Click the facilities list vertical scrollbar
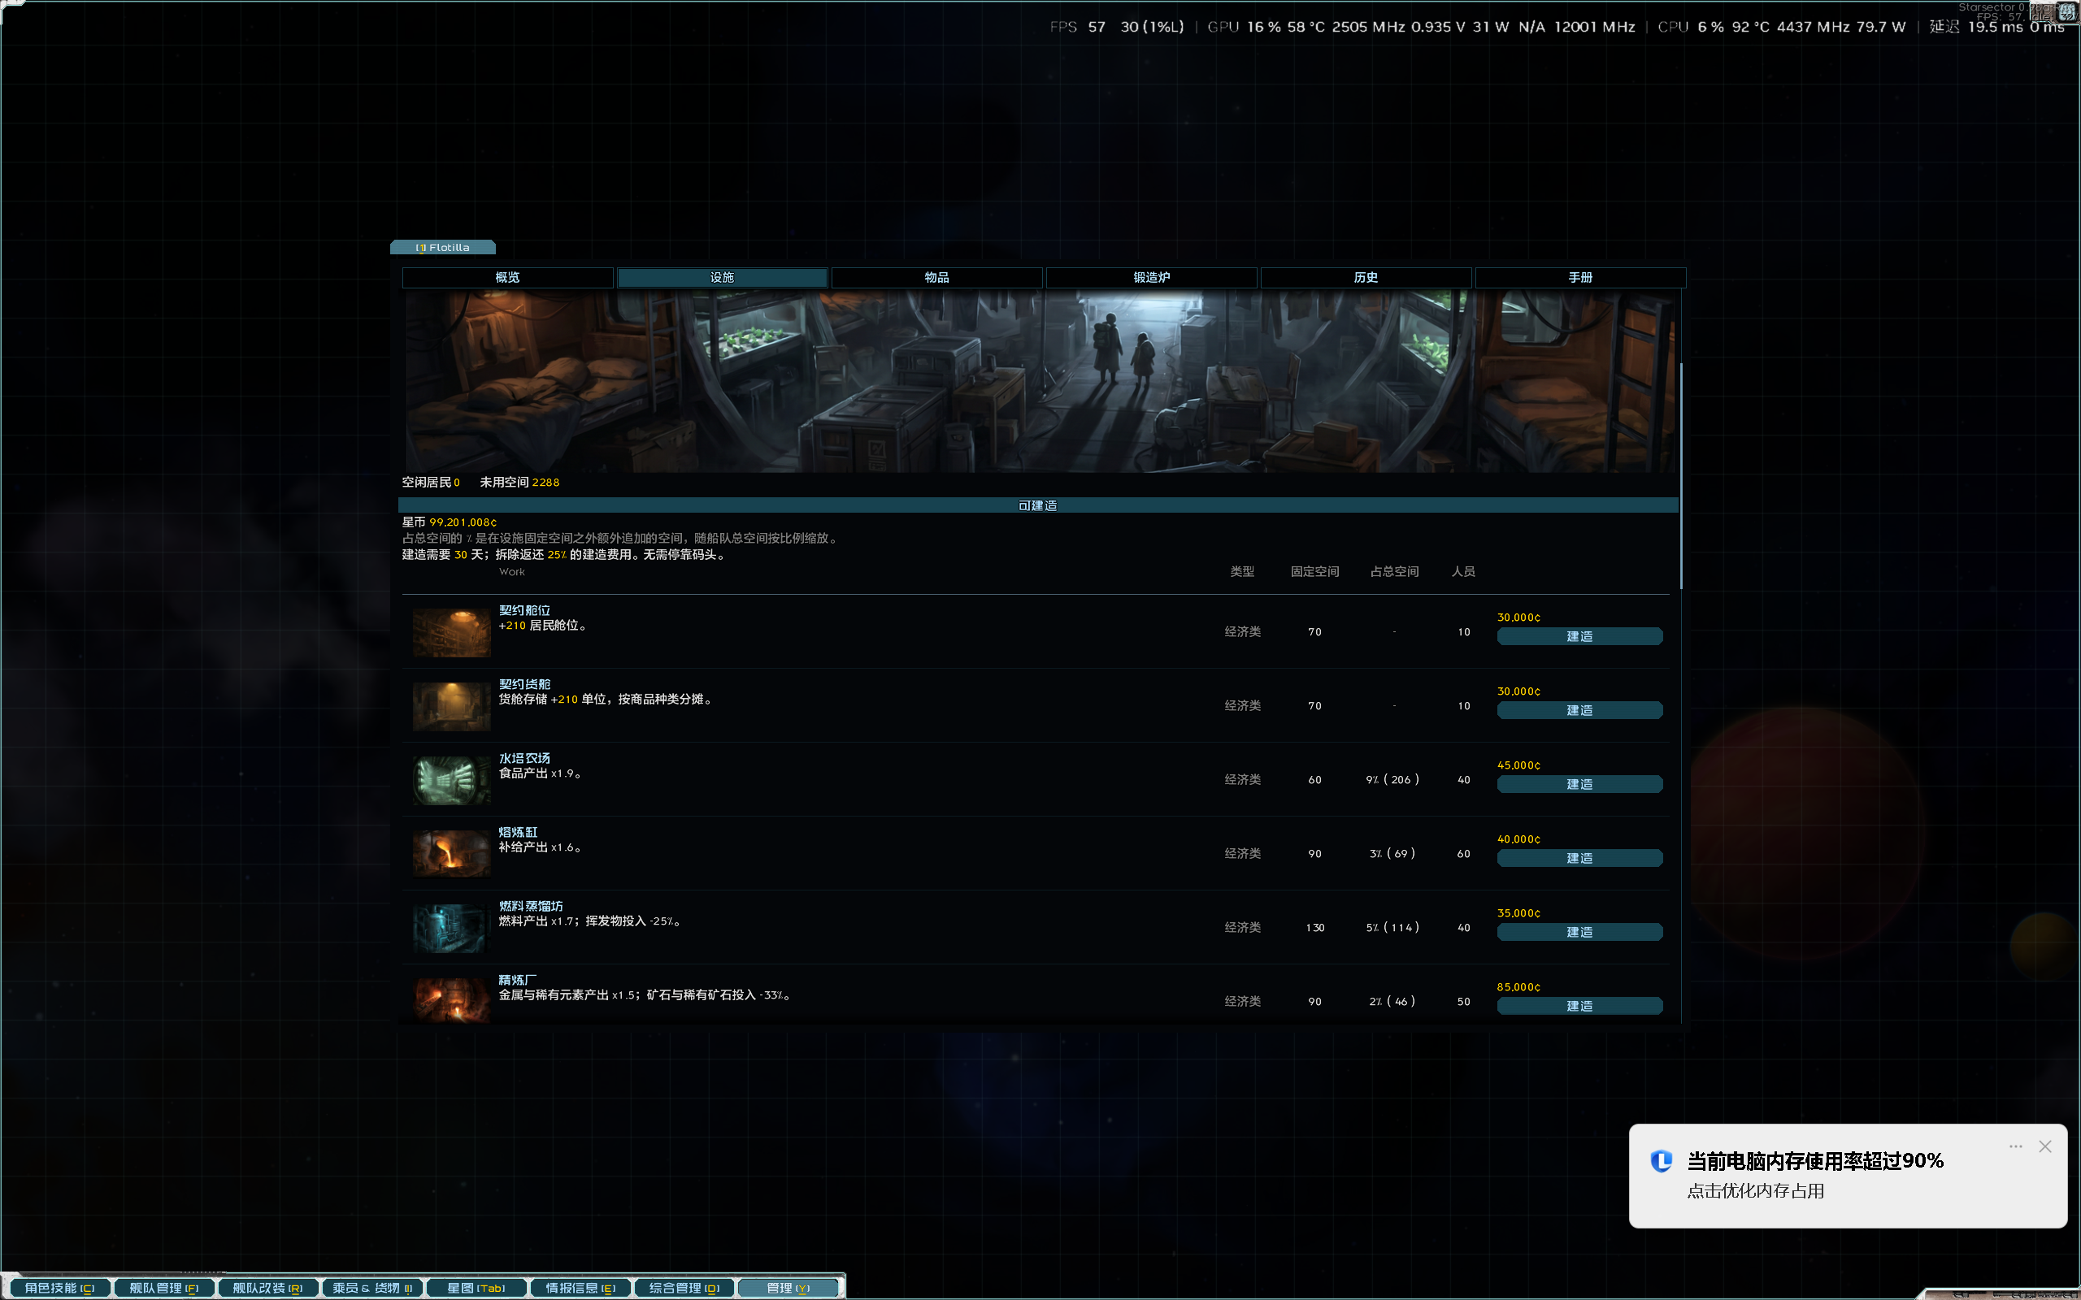 click(1680, 475)
